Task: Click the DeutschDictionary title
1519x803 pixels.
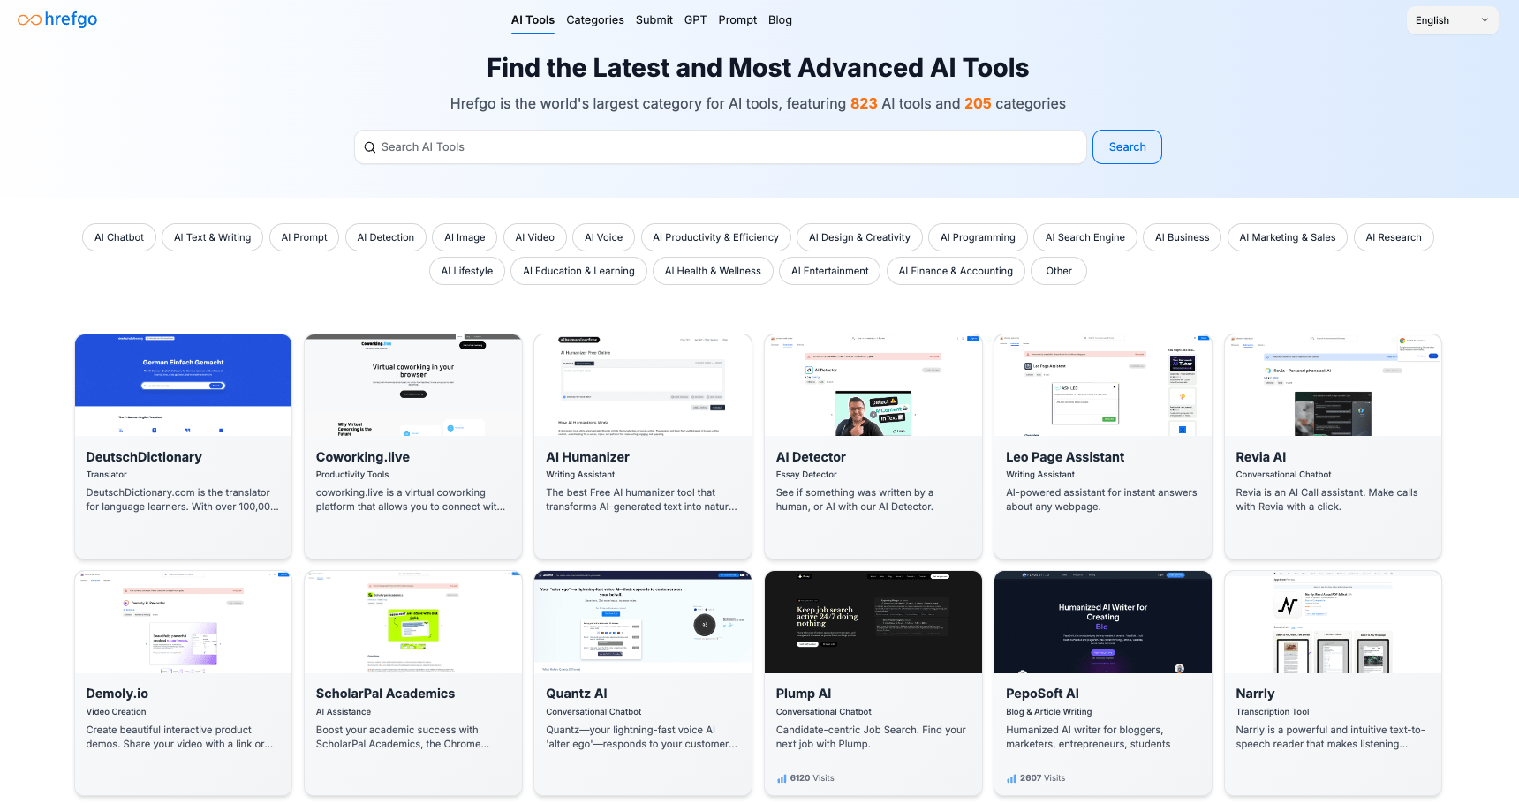Action: tap(144, 457)
